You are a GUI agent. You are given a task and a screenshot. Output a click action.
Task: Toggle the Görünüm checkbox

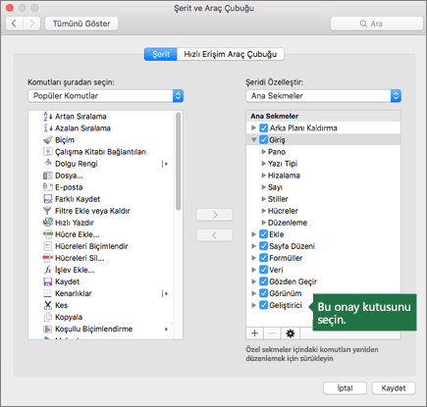263,293
